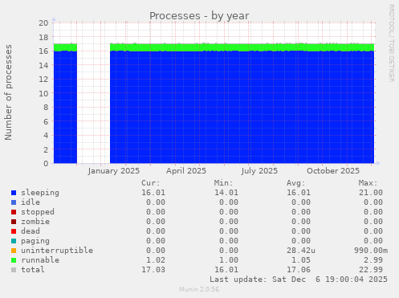Click the zombie legend color swatch

point(14,222)
